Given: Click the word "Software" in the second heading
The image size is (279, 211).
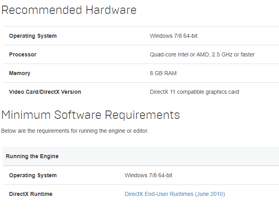Looking at the screenshot, I should [78, 115].
